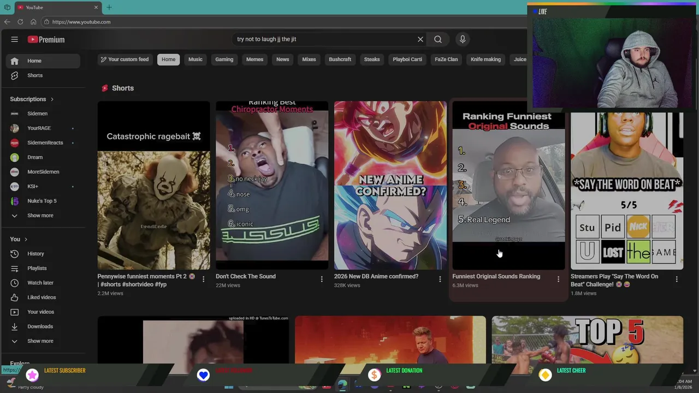
Task: Play Say The Word On Beat short
Action: click(627, 190)
